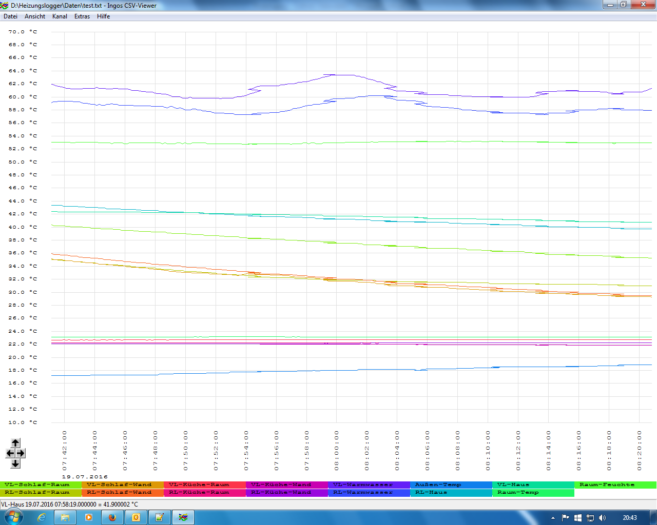Open the Kanal menu
This screenshot has height=525, width=657.
(60, 16)
